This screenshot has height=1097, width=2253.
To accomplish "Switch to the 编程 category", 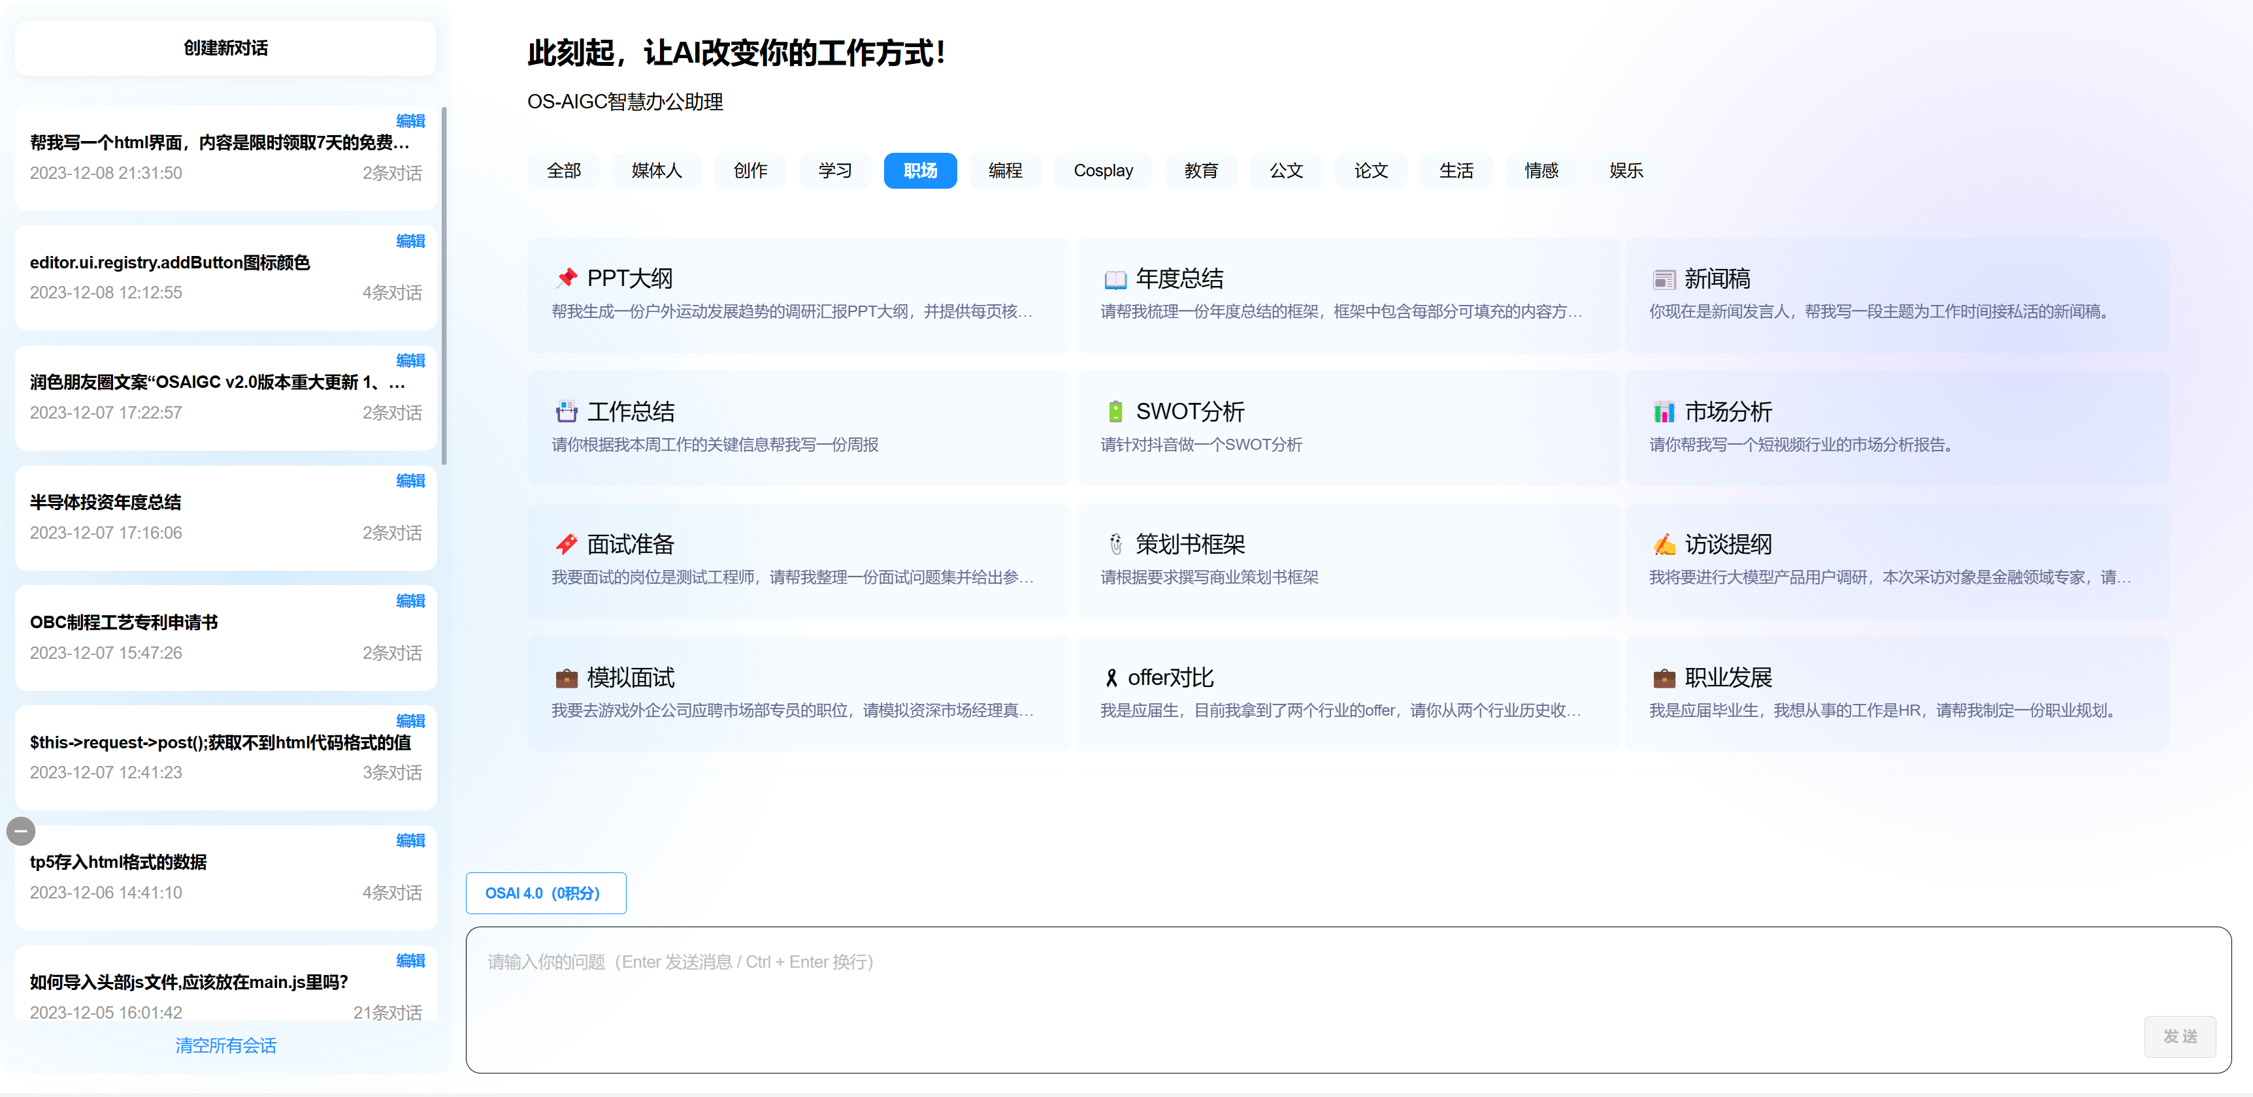I will point(1005,170).
